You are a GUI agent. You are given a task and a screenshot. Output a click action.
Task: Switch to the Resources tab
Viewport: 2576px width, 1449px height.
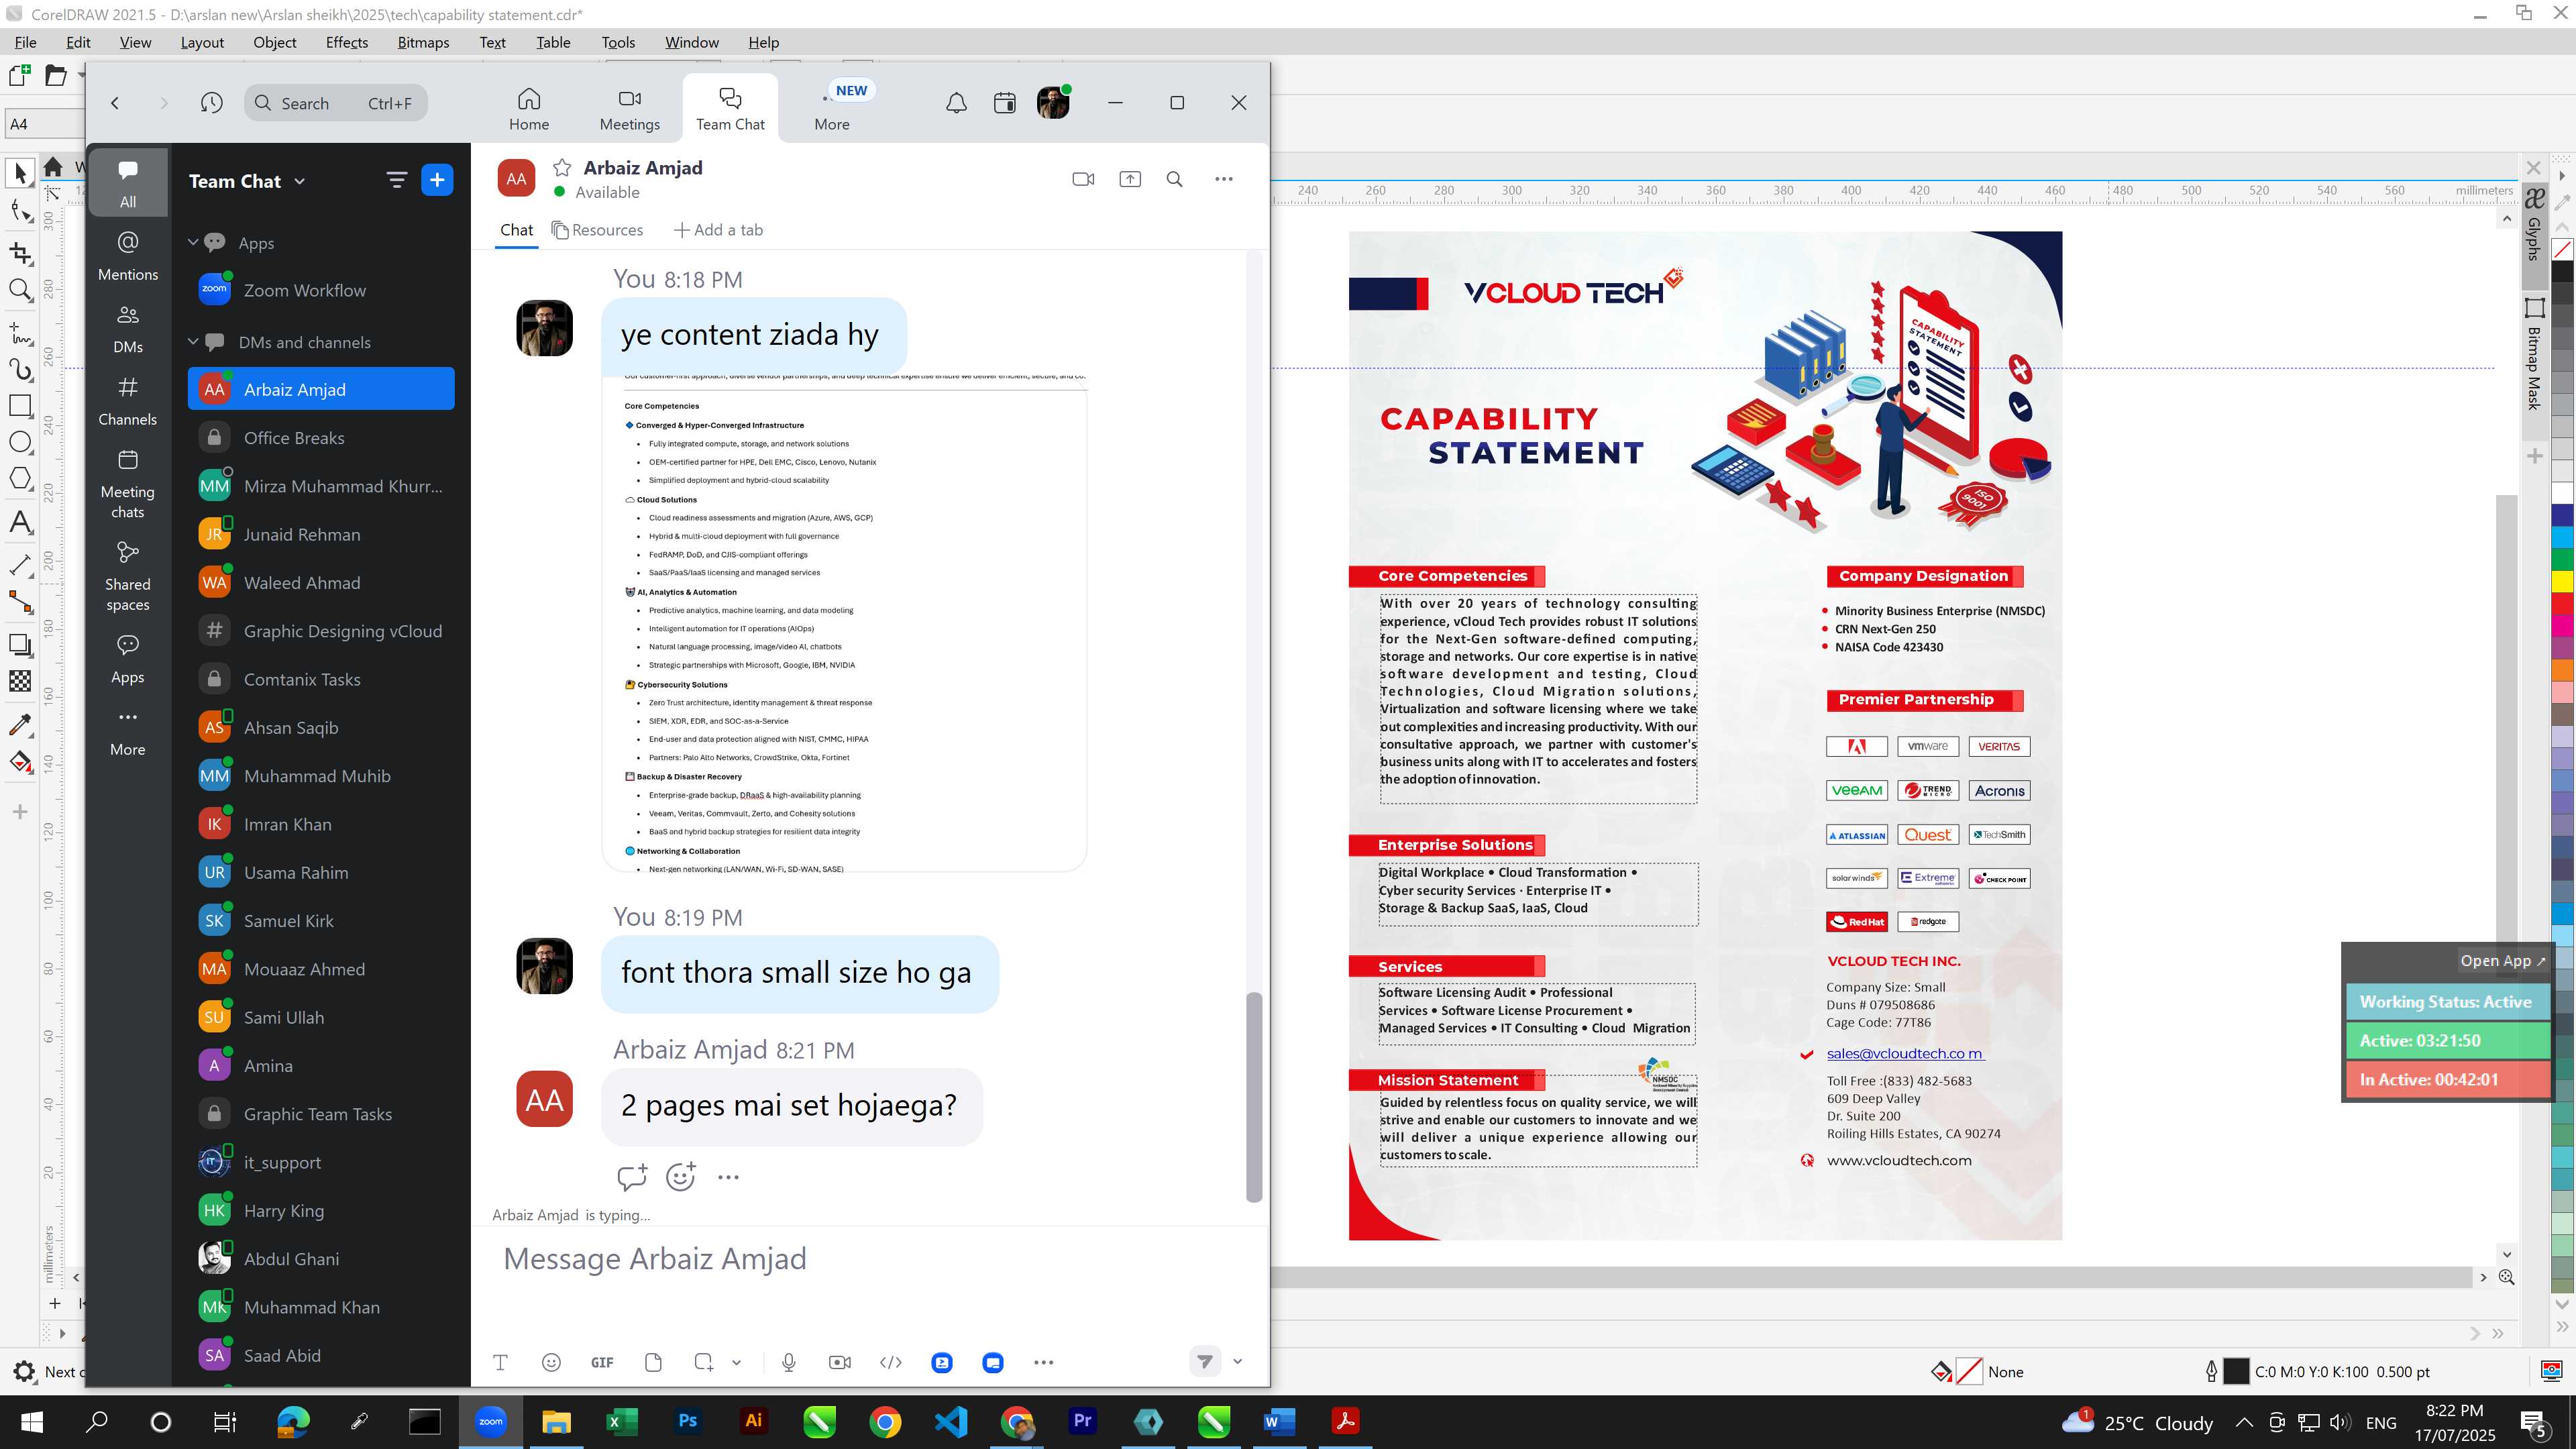pyautogui.click(x=597, y=230)
